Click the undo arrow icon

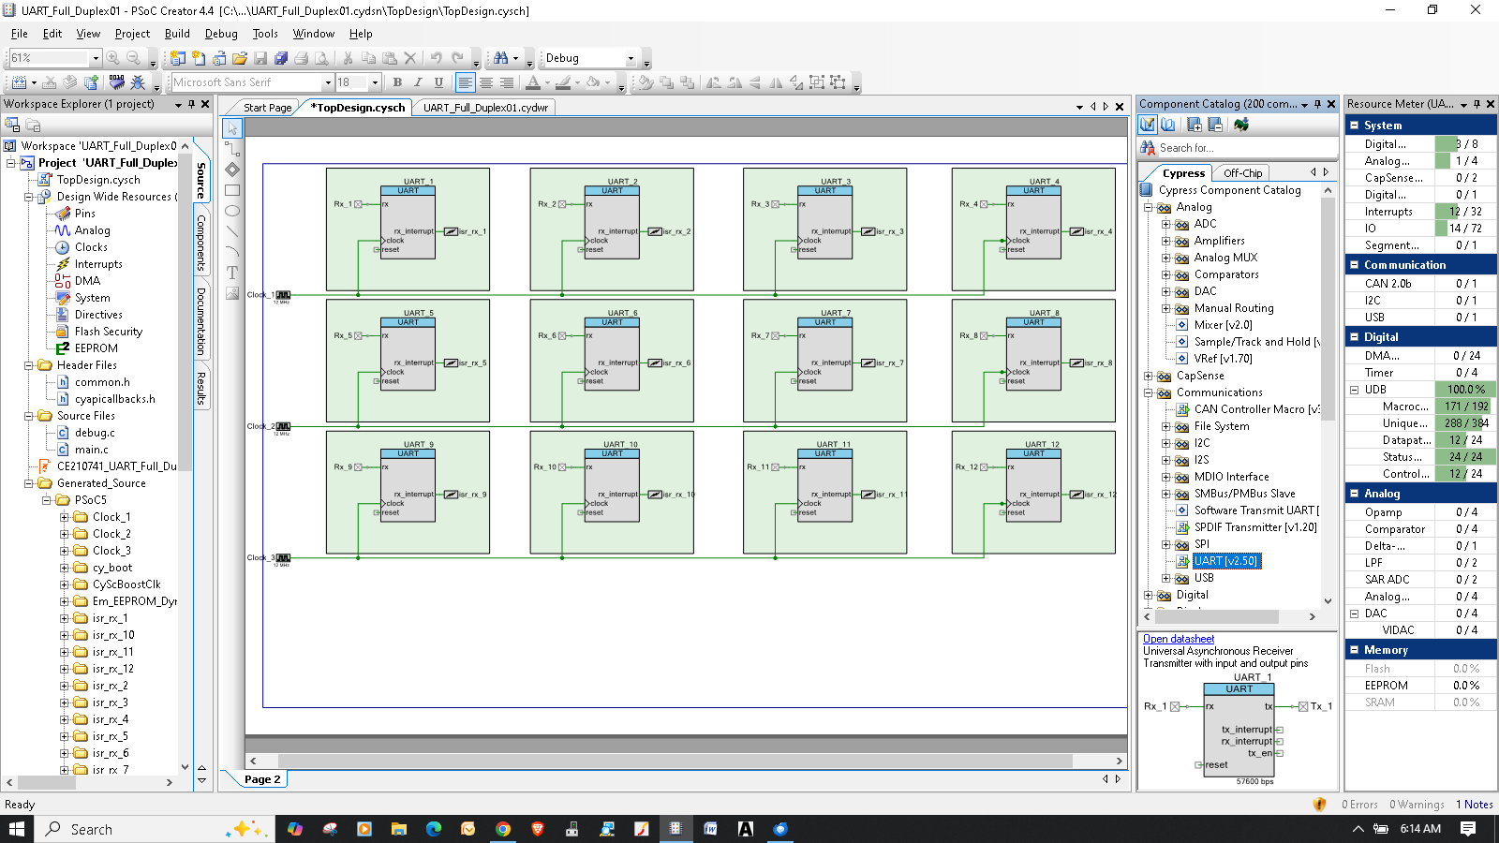437,58
